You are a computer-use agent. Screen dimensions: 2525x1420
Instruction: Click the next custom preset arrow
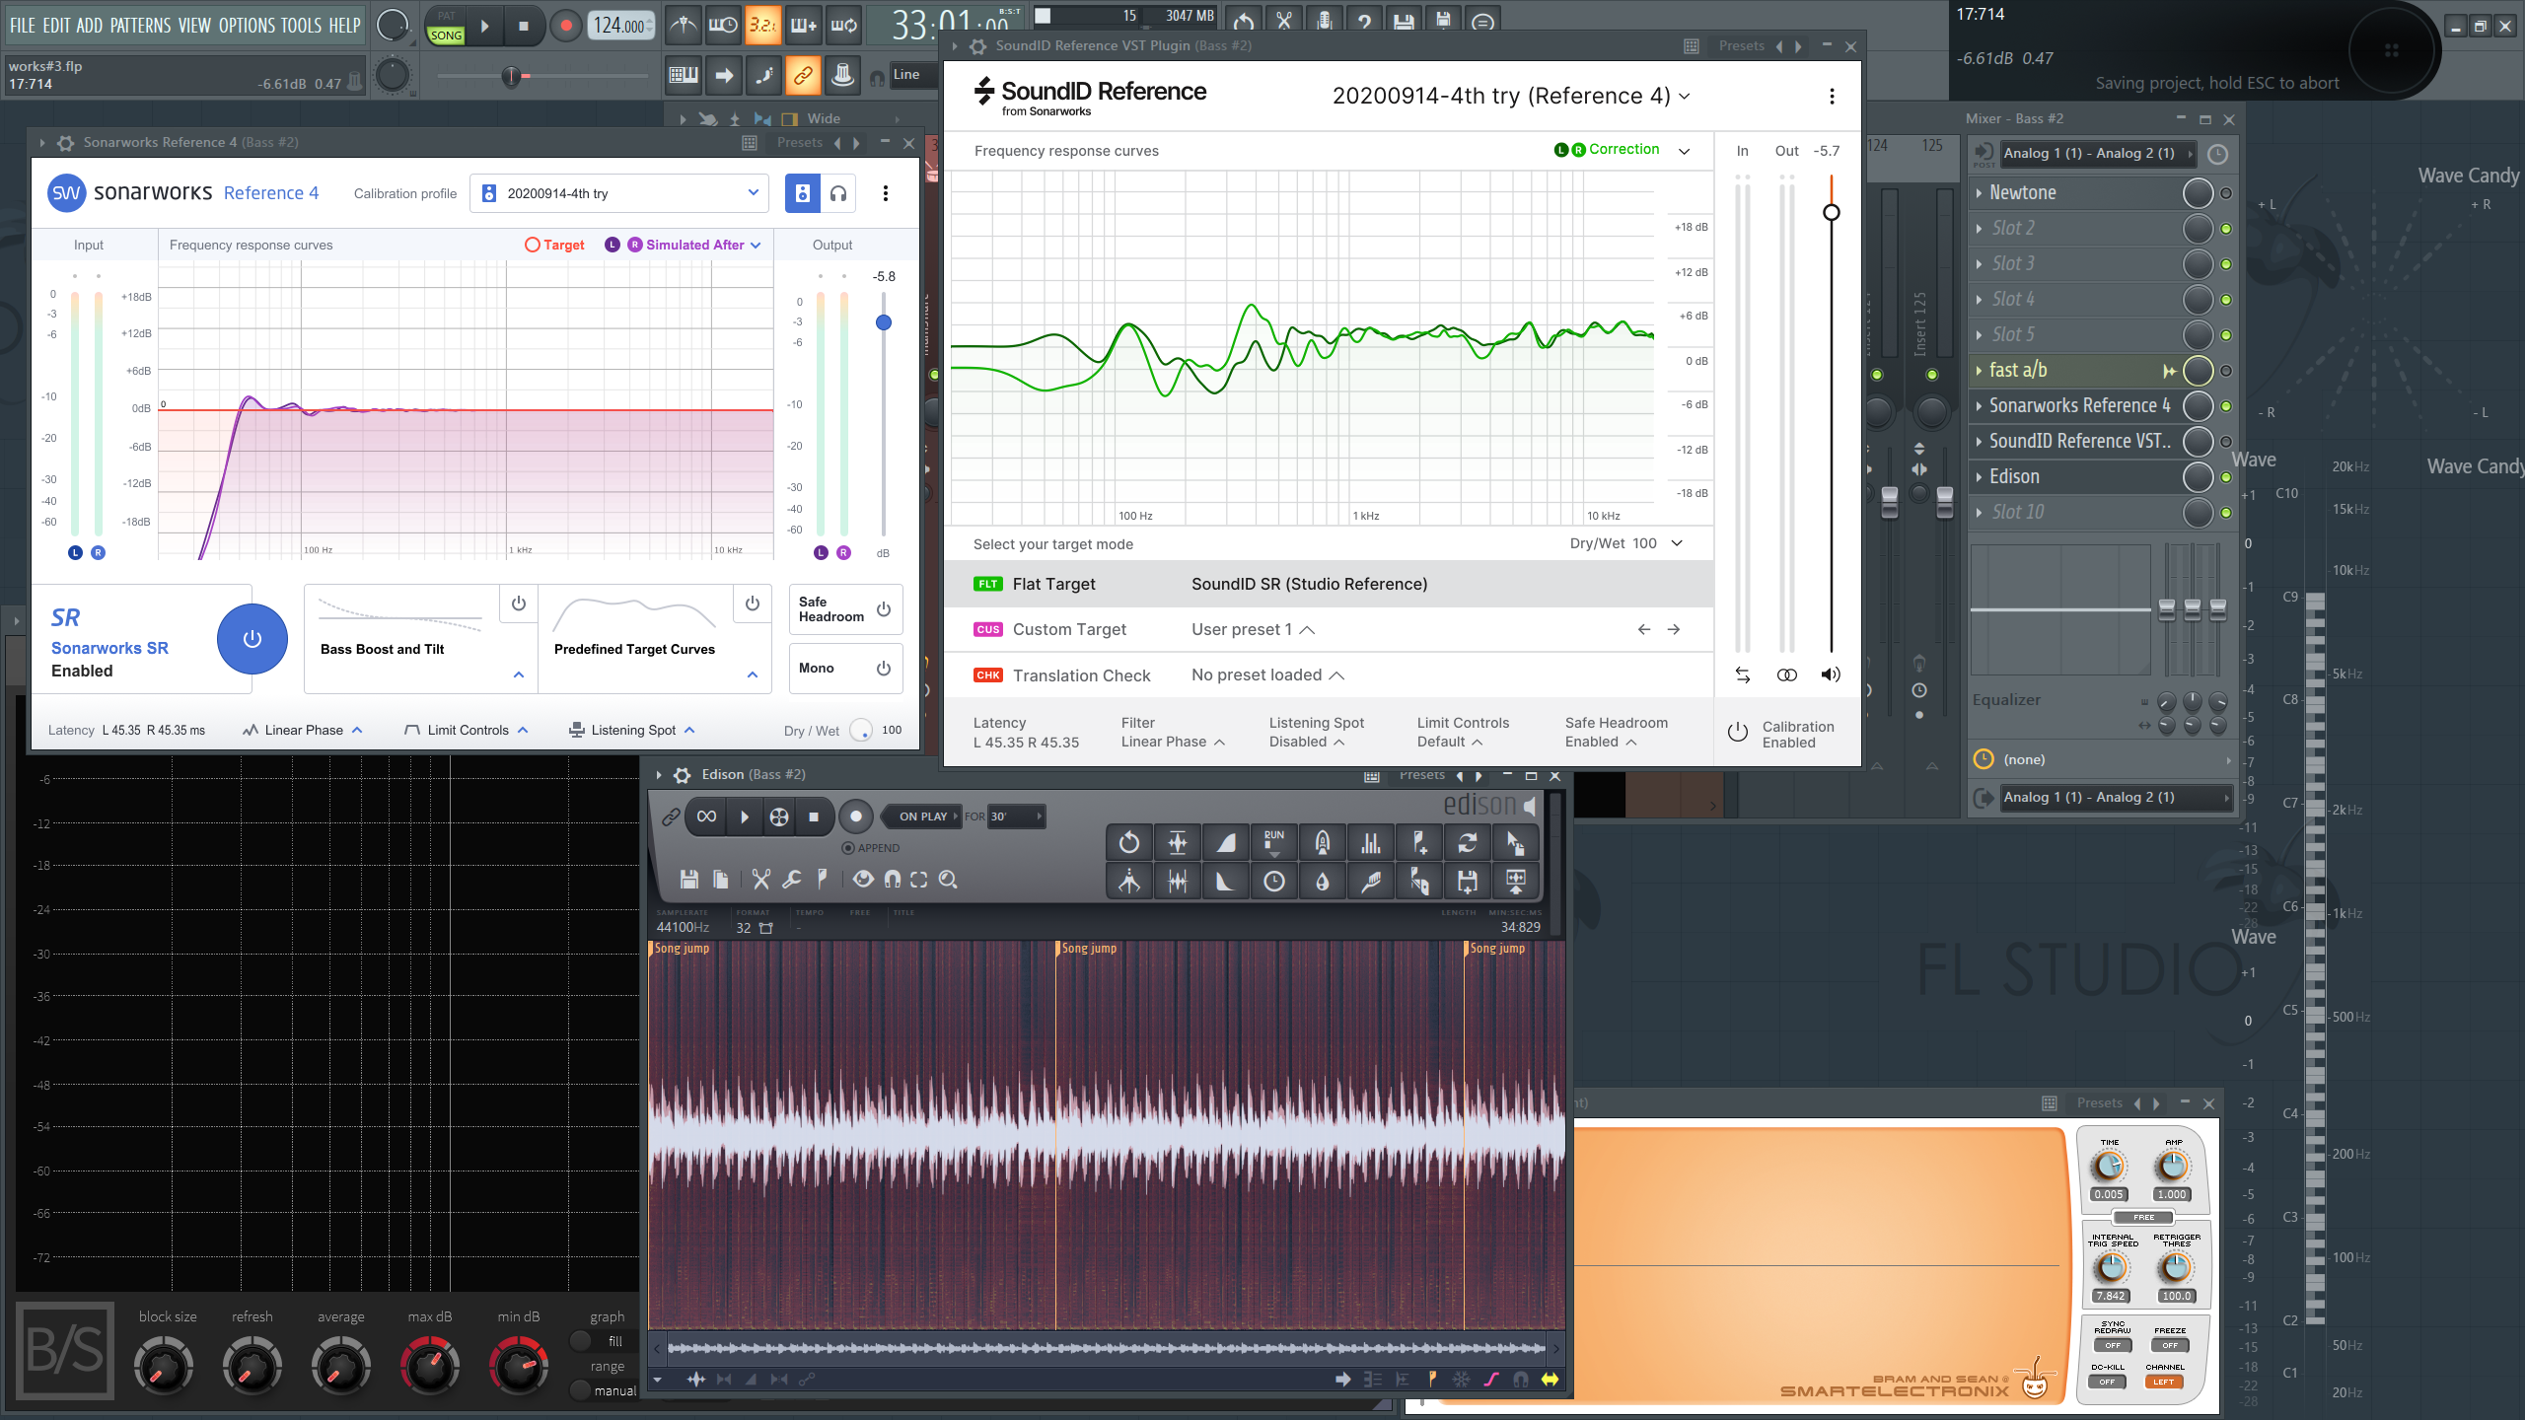(1674, 629)
